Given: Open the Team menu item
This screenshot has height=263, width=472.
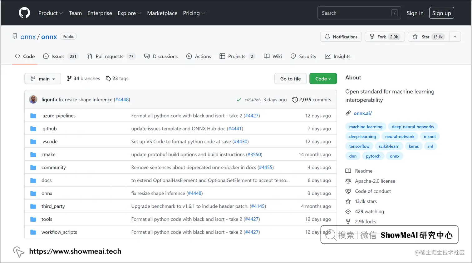Looking at the screenshot, I should pos(75,13).
